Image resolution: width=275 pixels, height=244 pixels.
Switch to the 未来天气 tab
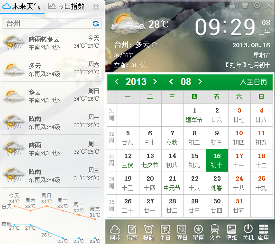point(21,7)
